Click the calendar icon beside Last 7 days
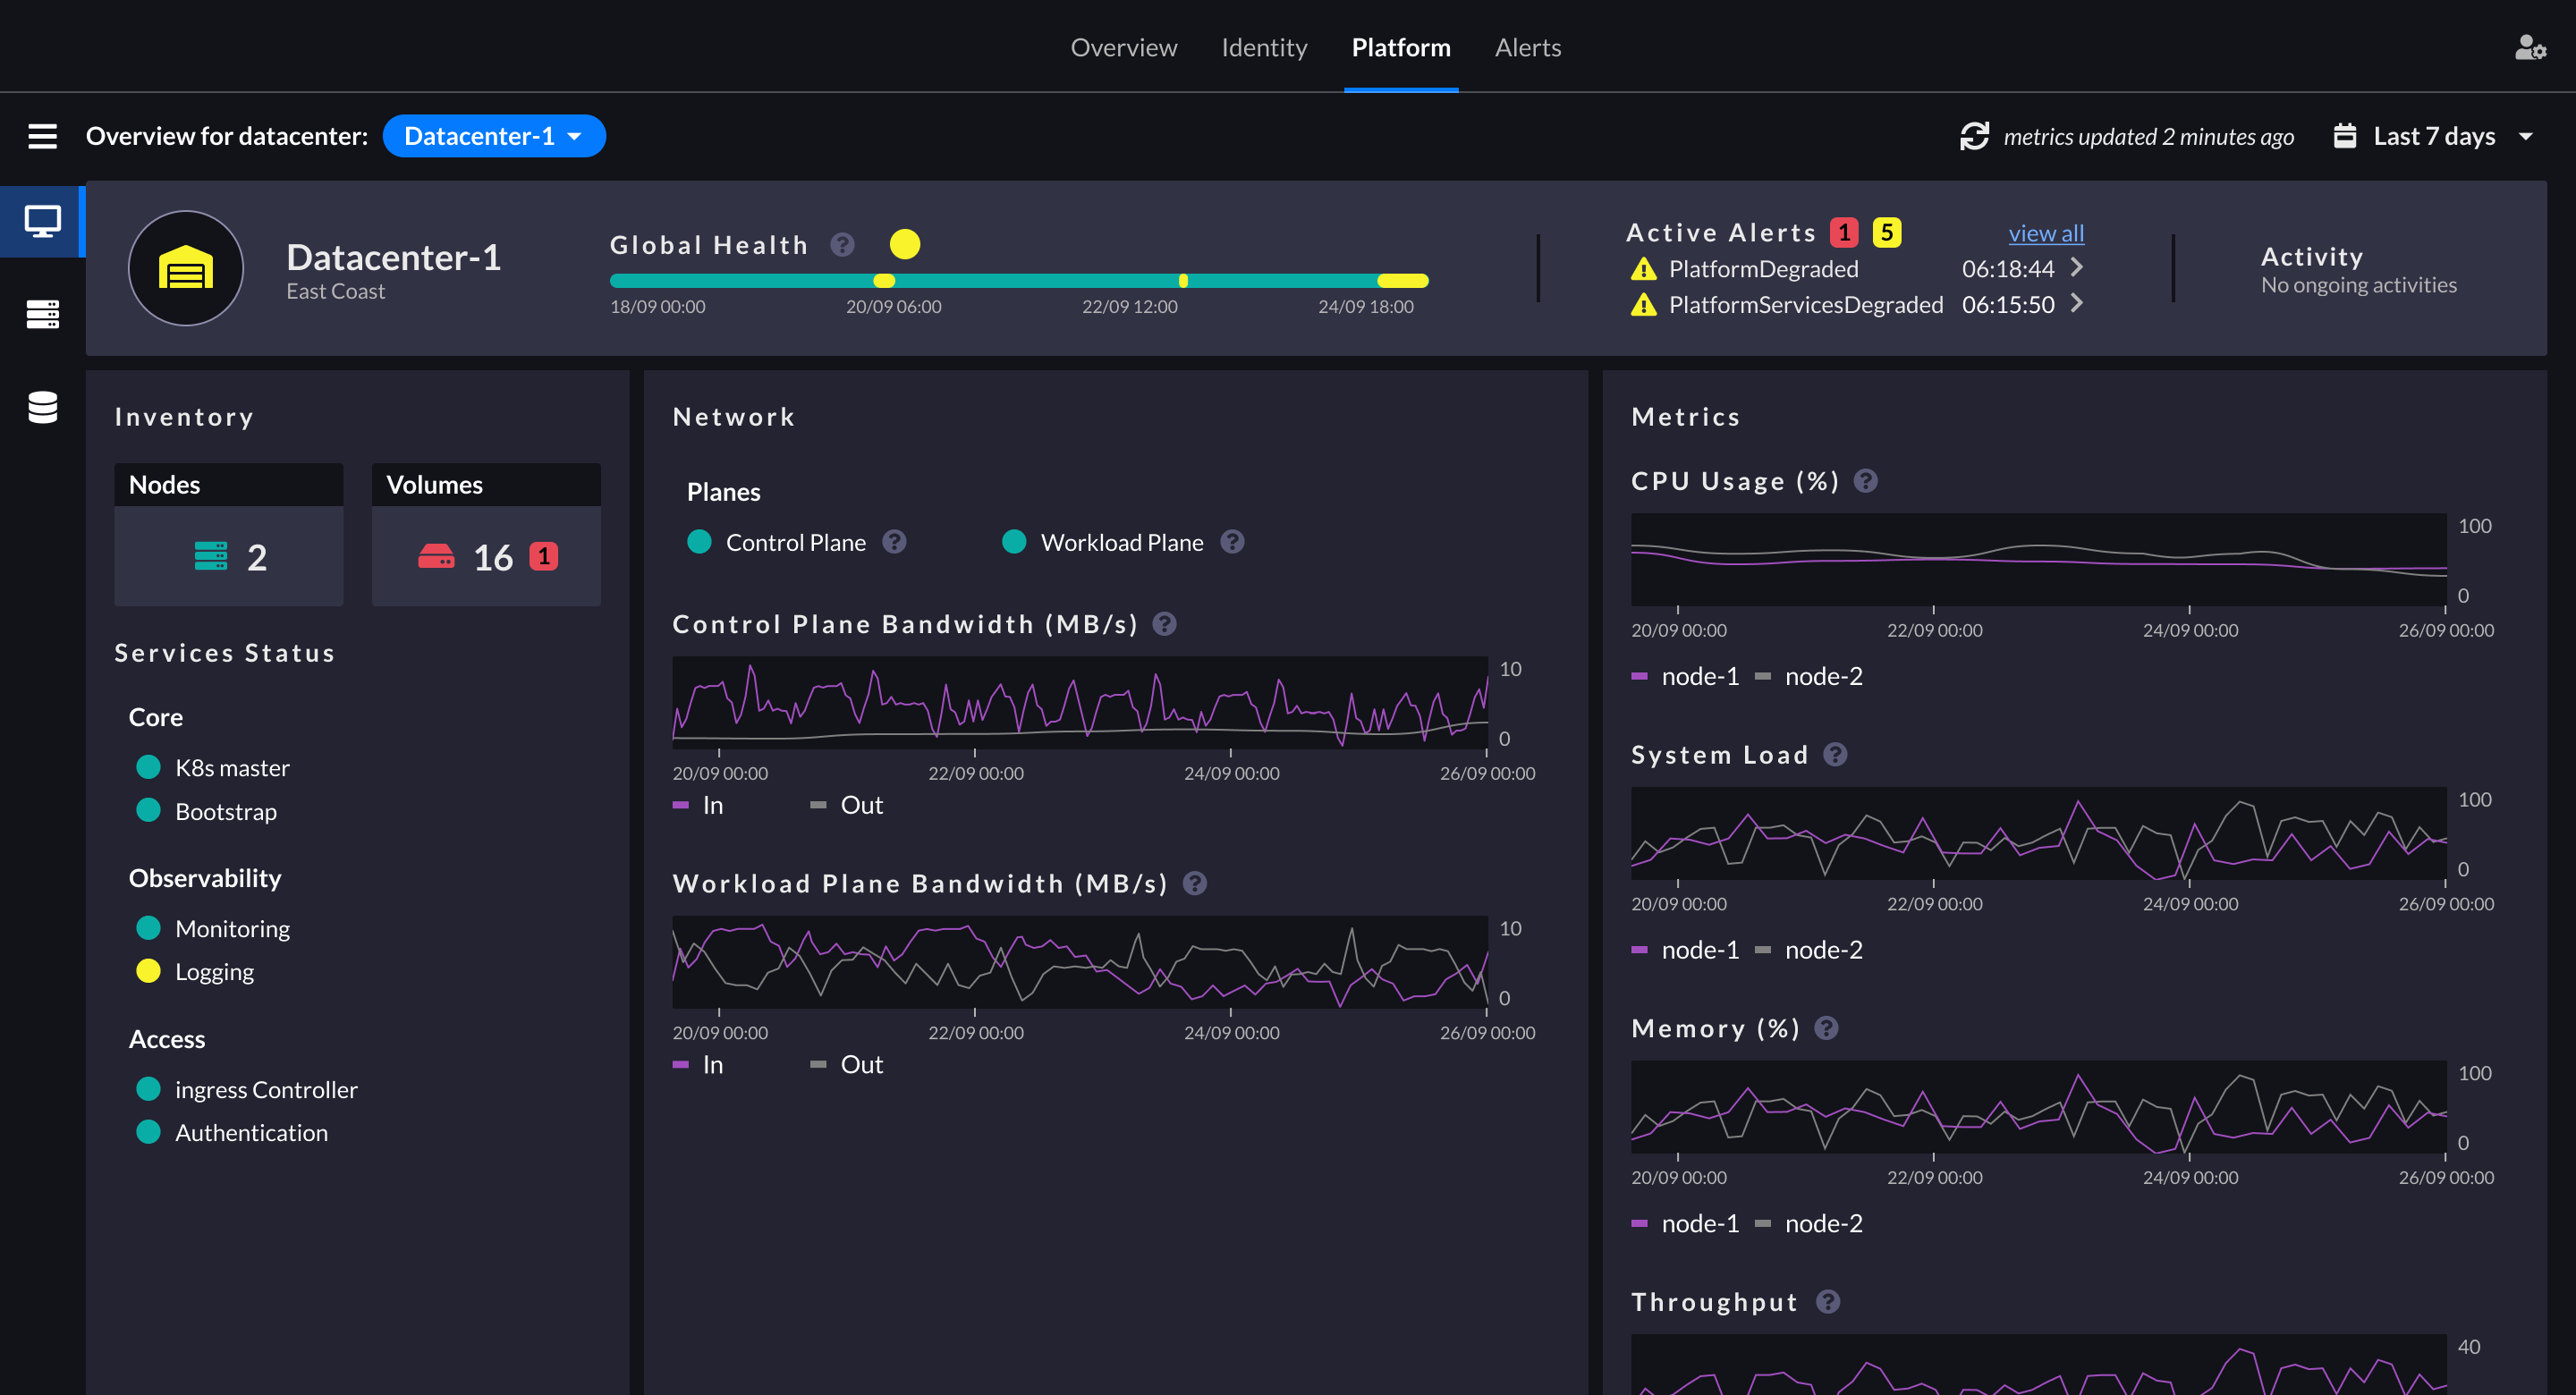The image size is (2576, 1395). coord(2345,136)
